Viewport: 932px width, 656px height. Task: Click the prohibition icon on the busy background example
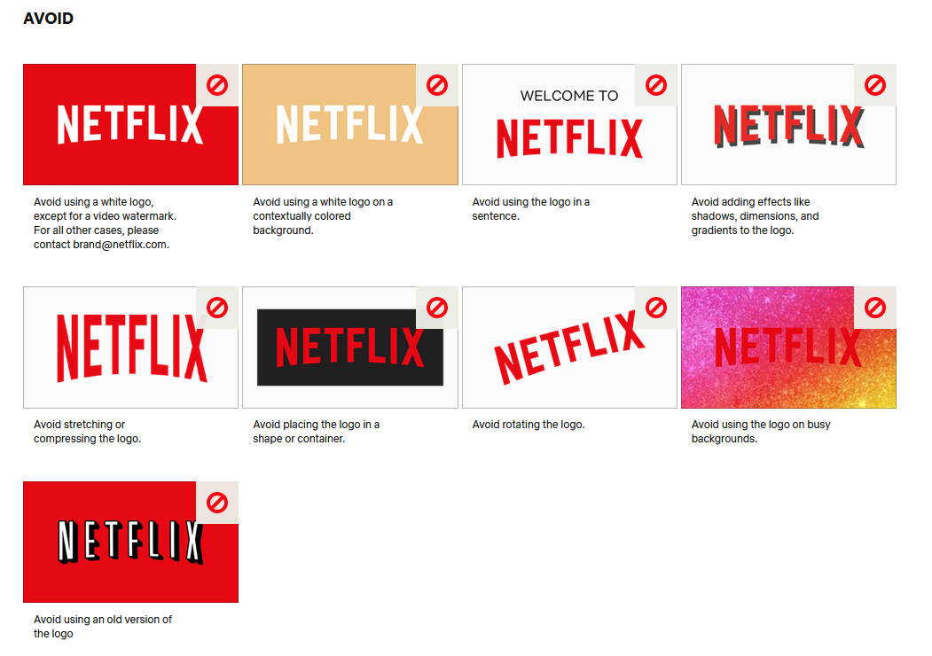click(x=873, y=308)
